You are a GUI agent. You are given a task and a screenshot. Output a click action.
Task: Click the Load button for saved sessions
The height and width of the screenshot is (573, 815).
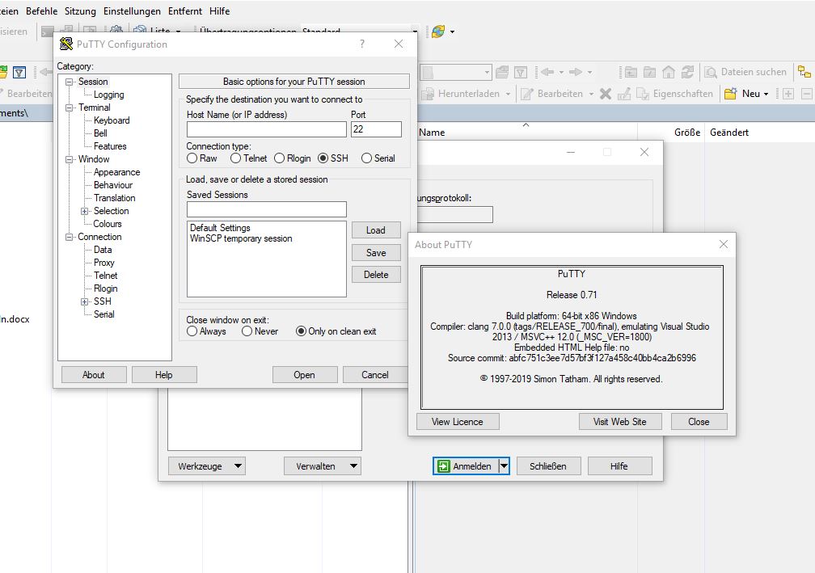[x=376, y=230]
